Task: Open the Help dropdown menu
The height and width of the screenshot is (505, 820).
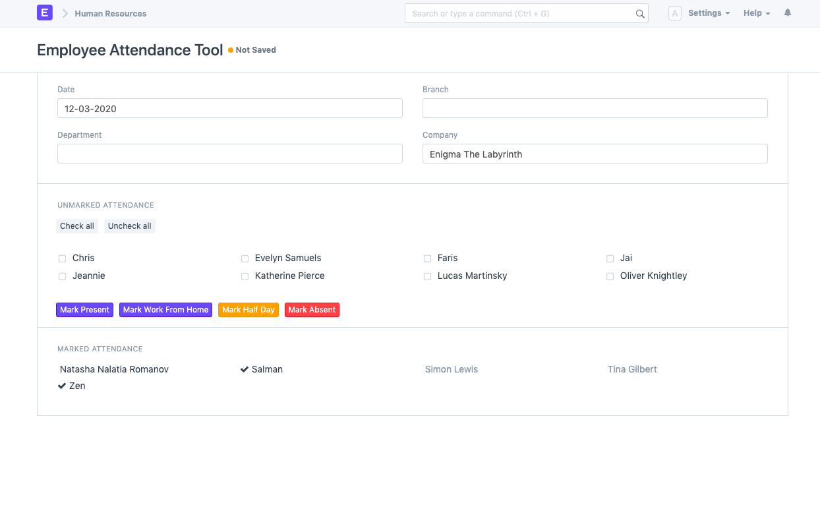Action: click(756, 13)
